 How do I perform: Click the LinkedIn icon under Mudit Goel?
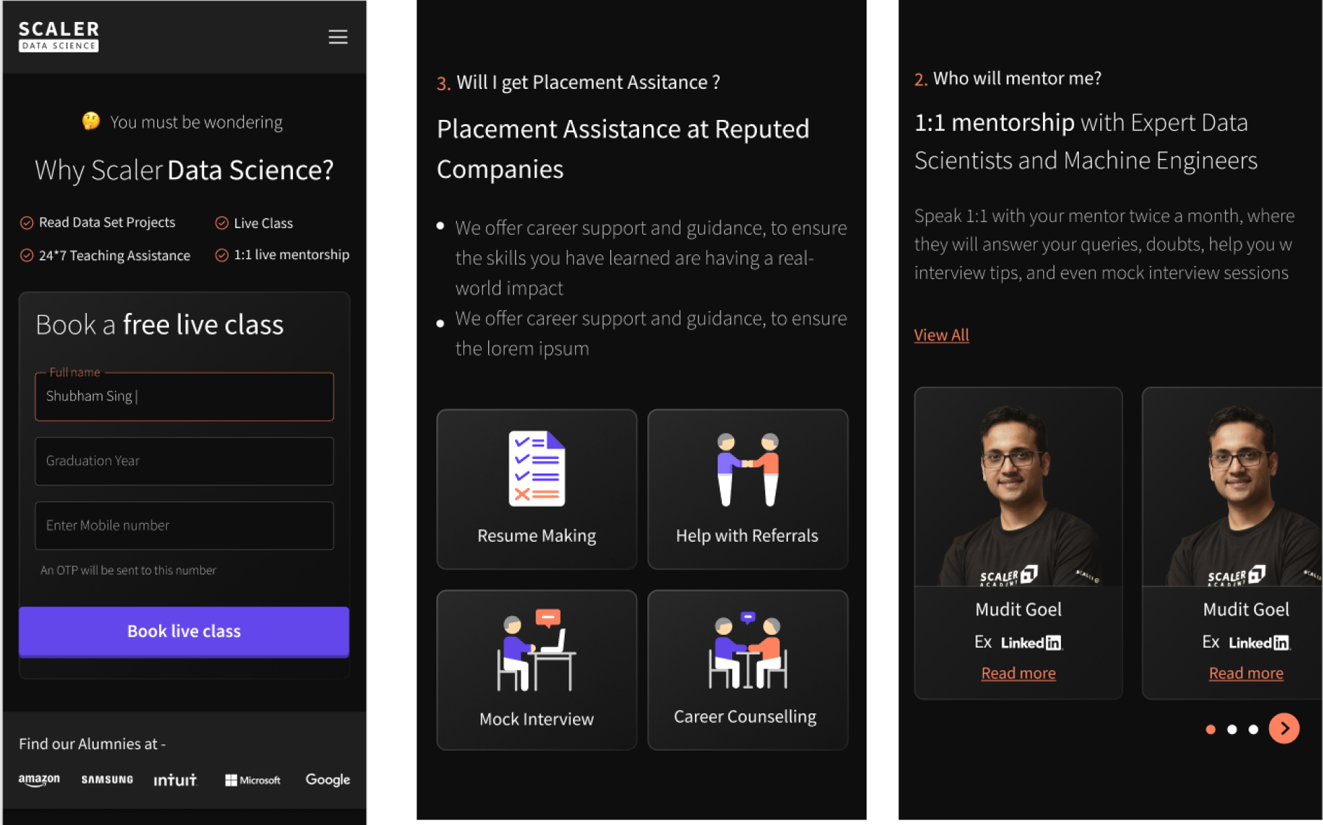coord(1031,642)
